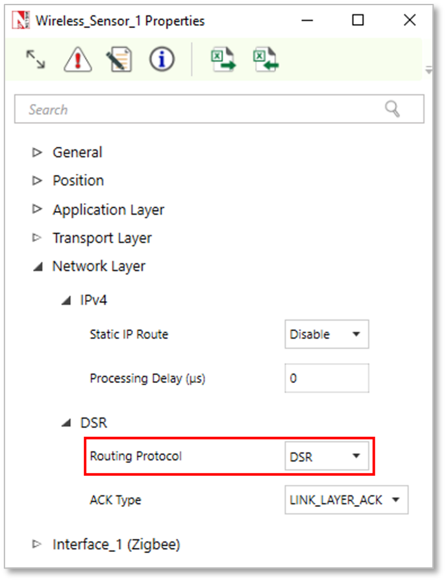Screen dimensions: 446x581
Task: Expand the Transport Layer section
Action: coord(38,238)
